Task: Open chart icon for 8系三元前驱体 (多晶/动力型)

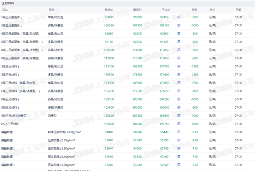Action: pyautogui.click(x=179, y=50)
